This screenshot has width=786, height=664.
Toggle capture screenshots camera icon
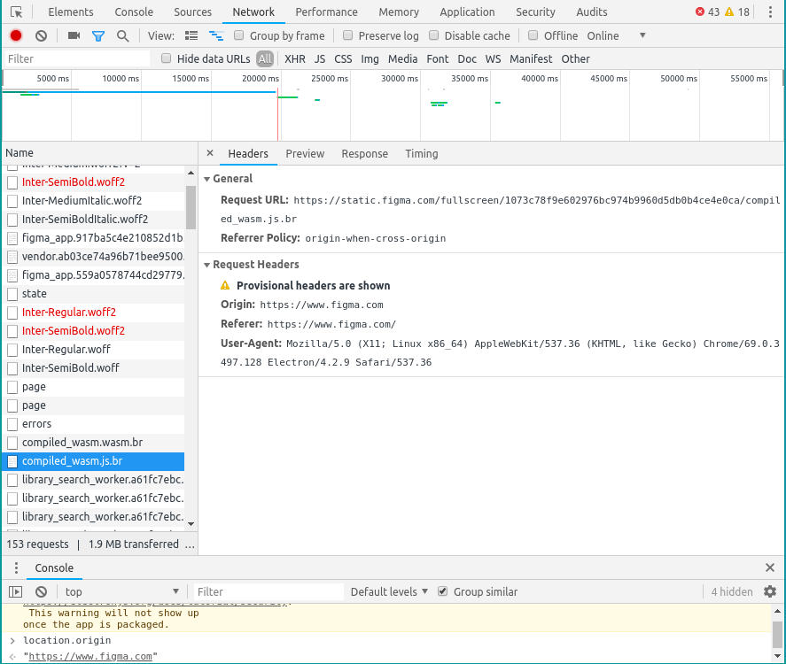[x=74, y=35]
